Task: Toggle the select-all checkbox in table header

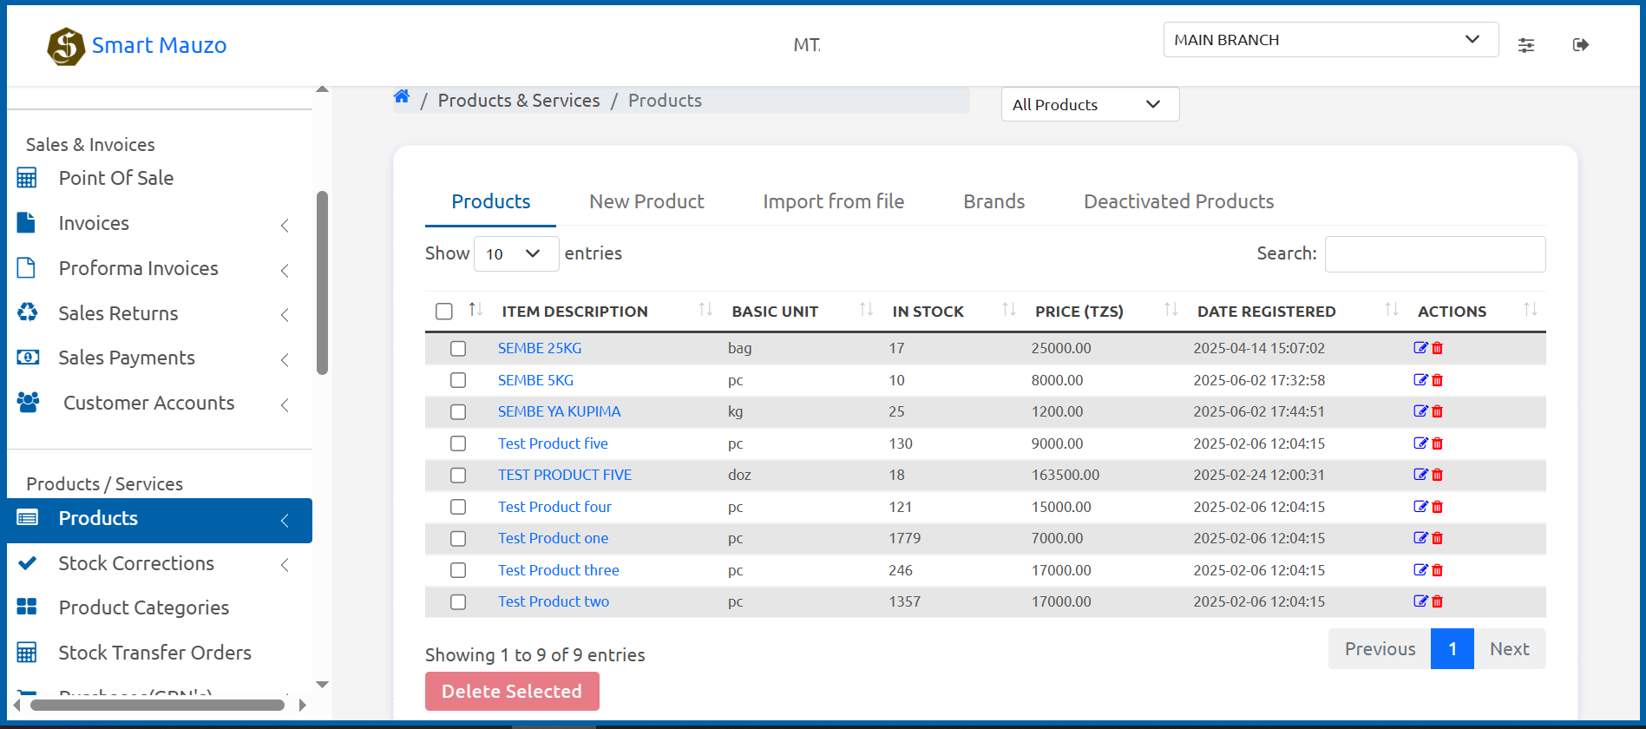Action: pyautogui.click(x=444, y=312)
